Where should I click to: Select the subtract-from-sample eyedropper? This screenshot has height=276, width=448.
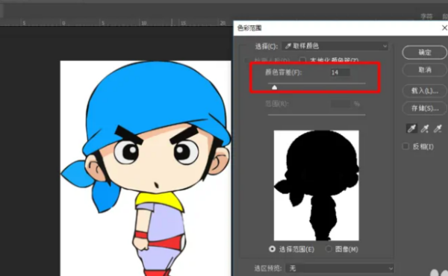tap(438, 129)
